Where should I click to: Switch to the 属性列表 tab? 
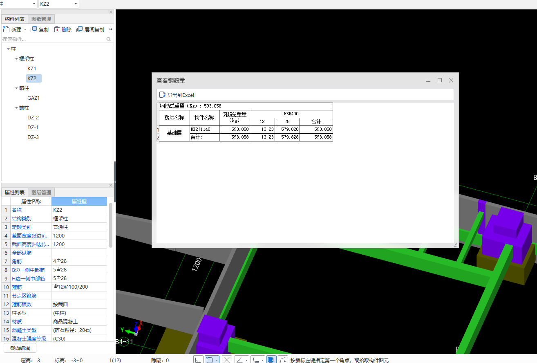(15, 193)
